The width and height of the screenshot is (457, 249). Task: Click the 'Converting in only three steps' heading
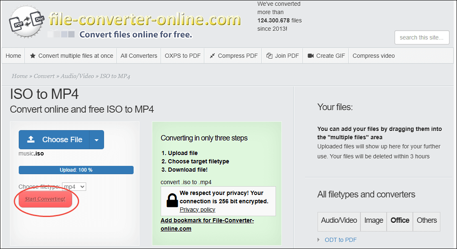coord(204,138)
